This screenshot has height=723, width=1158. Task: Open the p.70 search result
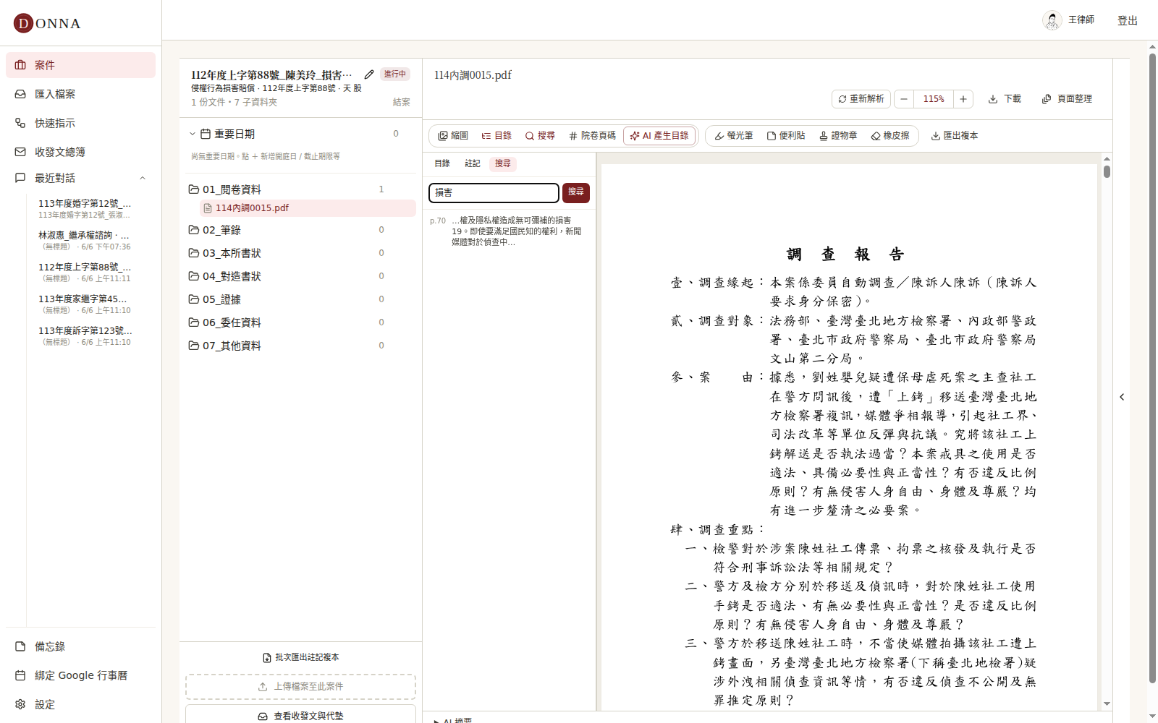click(x=509, y=231)
